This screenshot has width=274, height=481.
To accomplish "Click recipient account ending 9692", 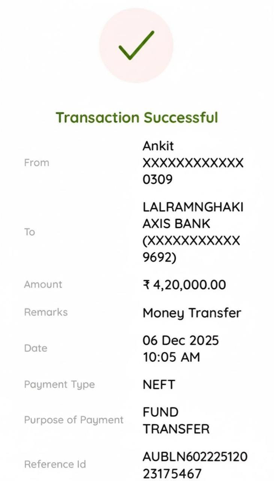I will tap(191, 249).
